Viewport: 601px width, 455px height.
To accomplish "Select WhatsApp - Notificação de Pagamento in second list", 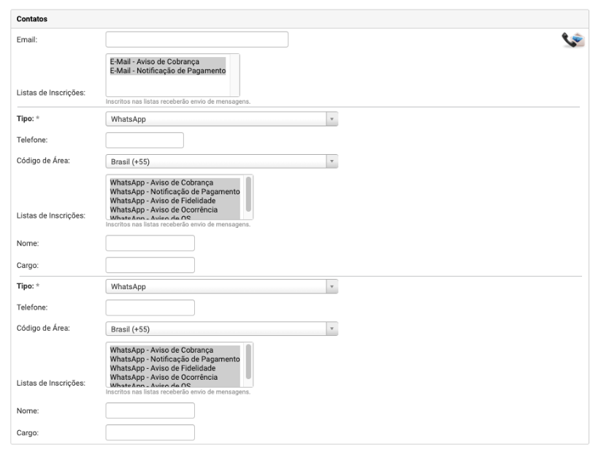I will point(175,359).
